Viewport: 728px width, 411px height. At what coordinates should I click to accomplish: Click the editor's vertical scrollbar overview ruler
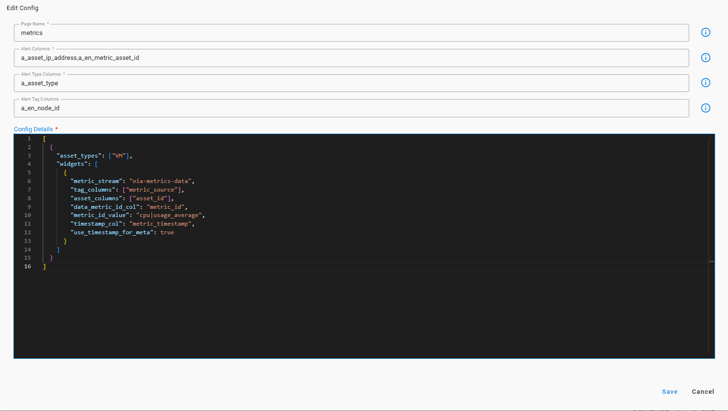click(x=711, y=240)
